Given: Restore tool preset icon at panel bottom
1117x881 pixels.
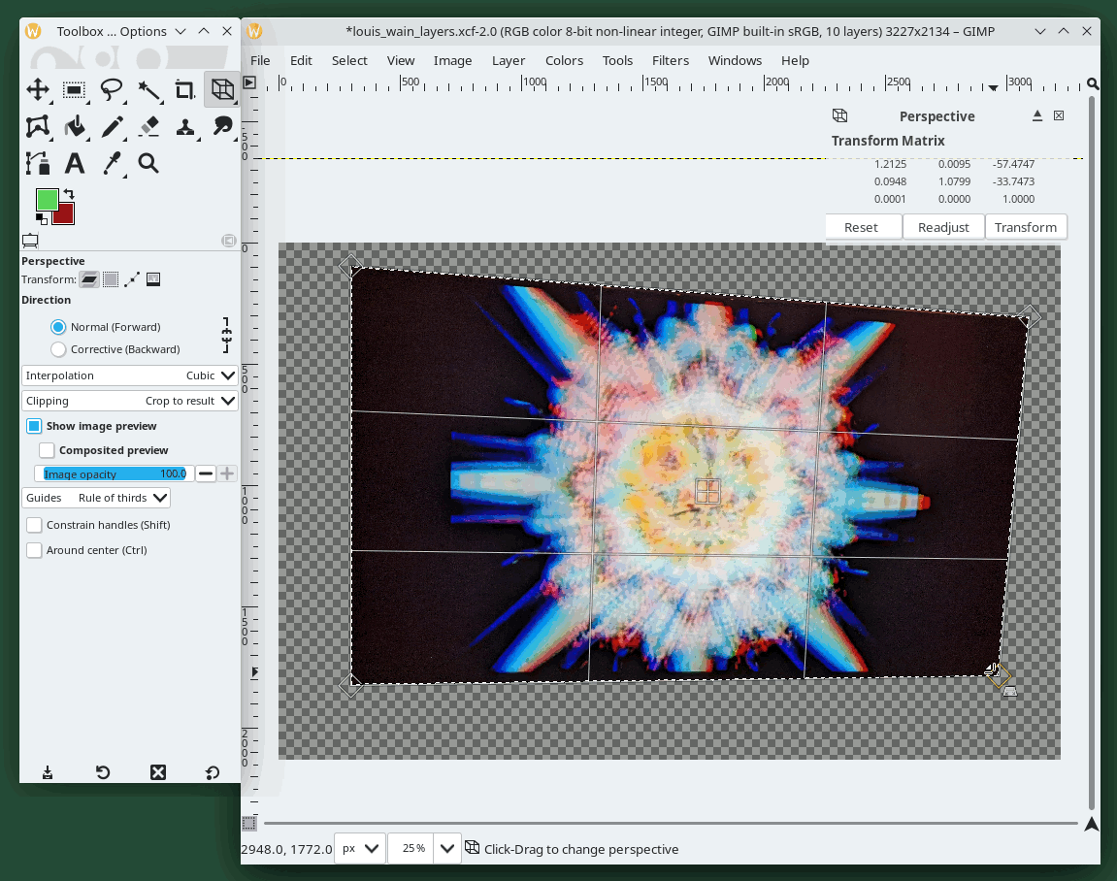Looking at the screenshot, I should tap(103, 772).
